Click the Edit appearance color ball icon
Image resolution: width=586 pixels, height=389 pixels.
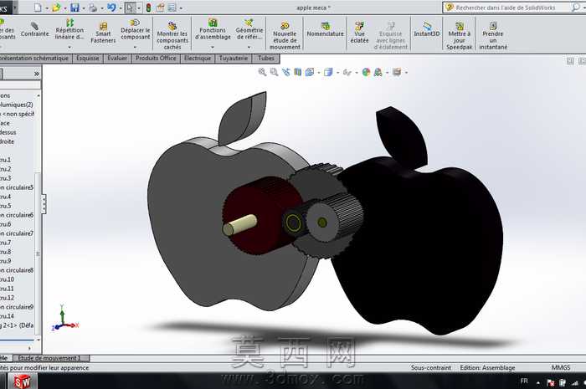pos(366,72)
